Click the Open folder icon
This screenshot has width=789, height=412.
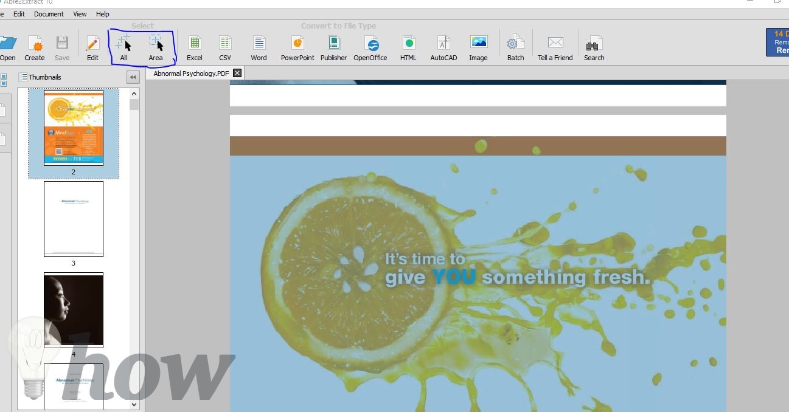[x=7, y=43]
